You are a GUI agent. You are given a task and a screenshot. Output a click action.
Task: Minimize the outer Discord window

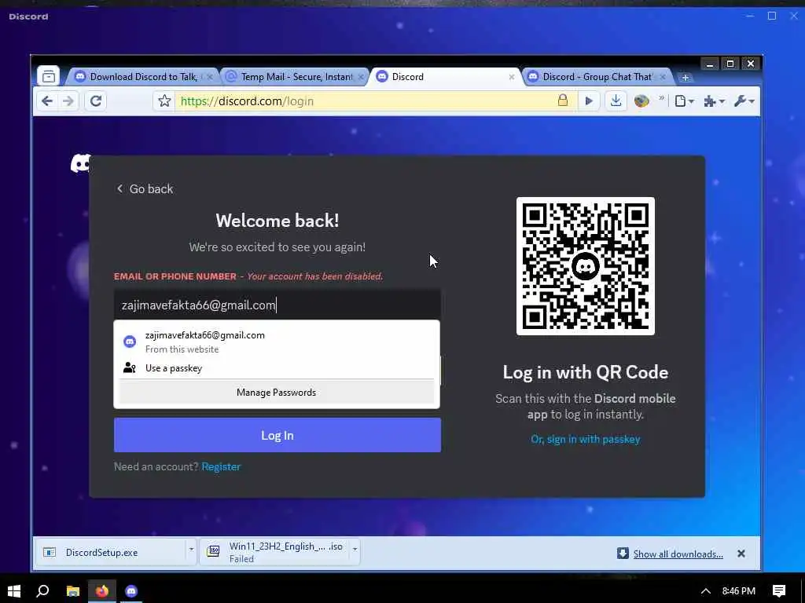(x=750, y=16)
